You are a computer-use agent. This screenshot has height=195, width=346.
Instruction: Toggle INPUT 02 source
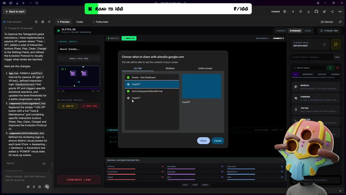pyautogui.click(x=129, y=38)
